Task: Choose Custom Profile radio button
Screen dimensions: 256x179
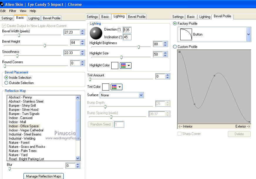Action: [175, 47]
